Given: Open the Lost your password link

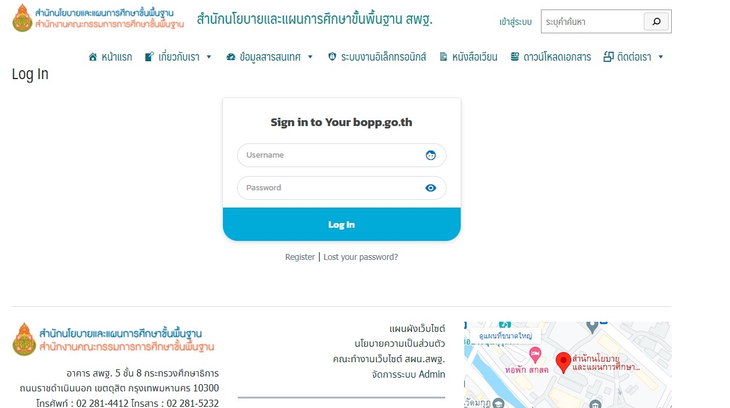Looking at the screenshot, I should (x=361, y=257).
